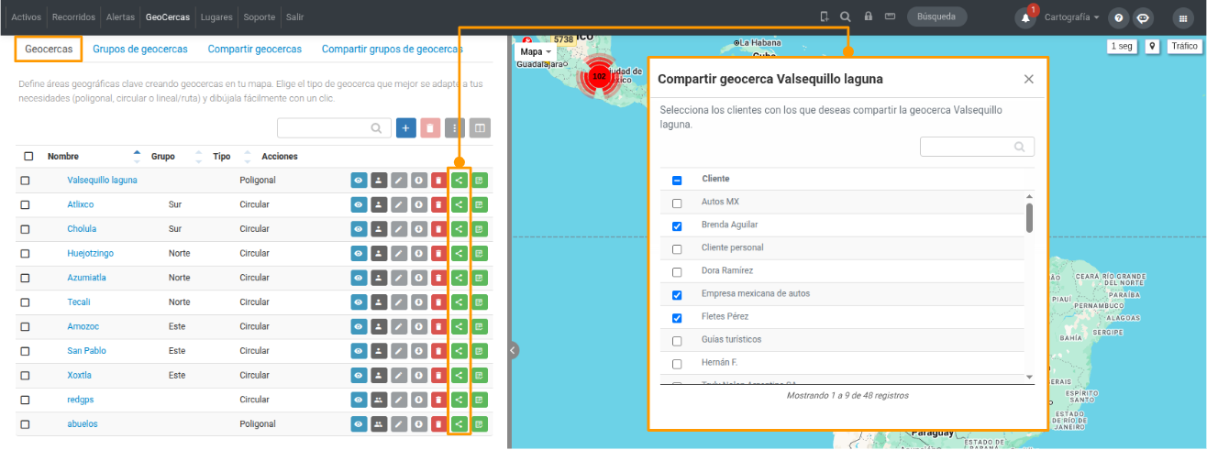Open the Compartir geocercas tab
The image size is (1207, 450).
click(x=254, y=49)
